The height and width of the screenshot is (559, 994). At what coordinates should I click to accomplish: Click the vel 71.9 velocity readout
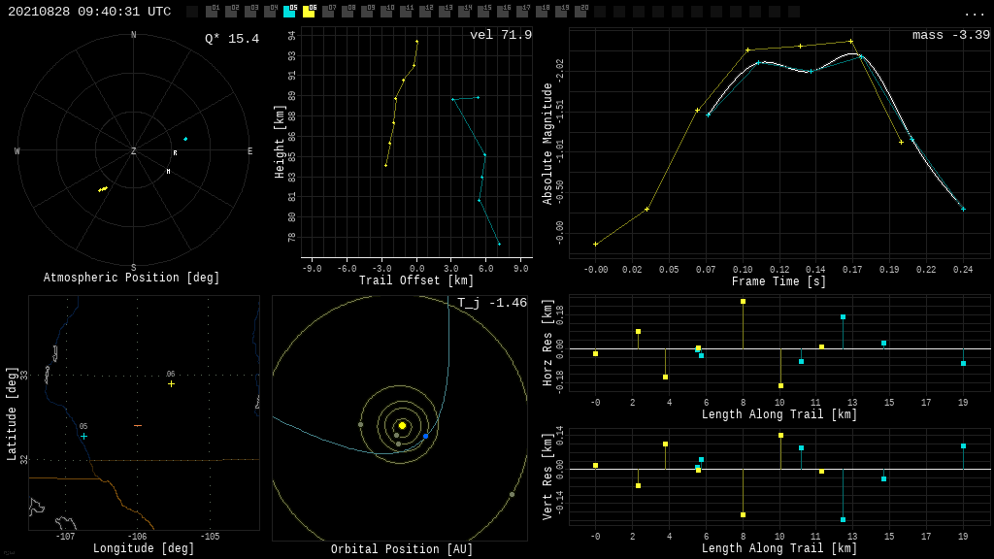coord(500,36)
